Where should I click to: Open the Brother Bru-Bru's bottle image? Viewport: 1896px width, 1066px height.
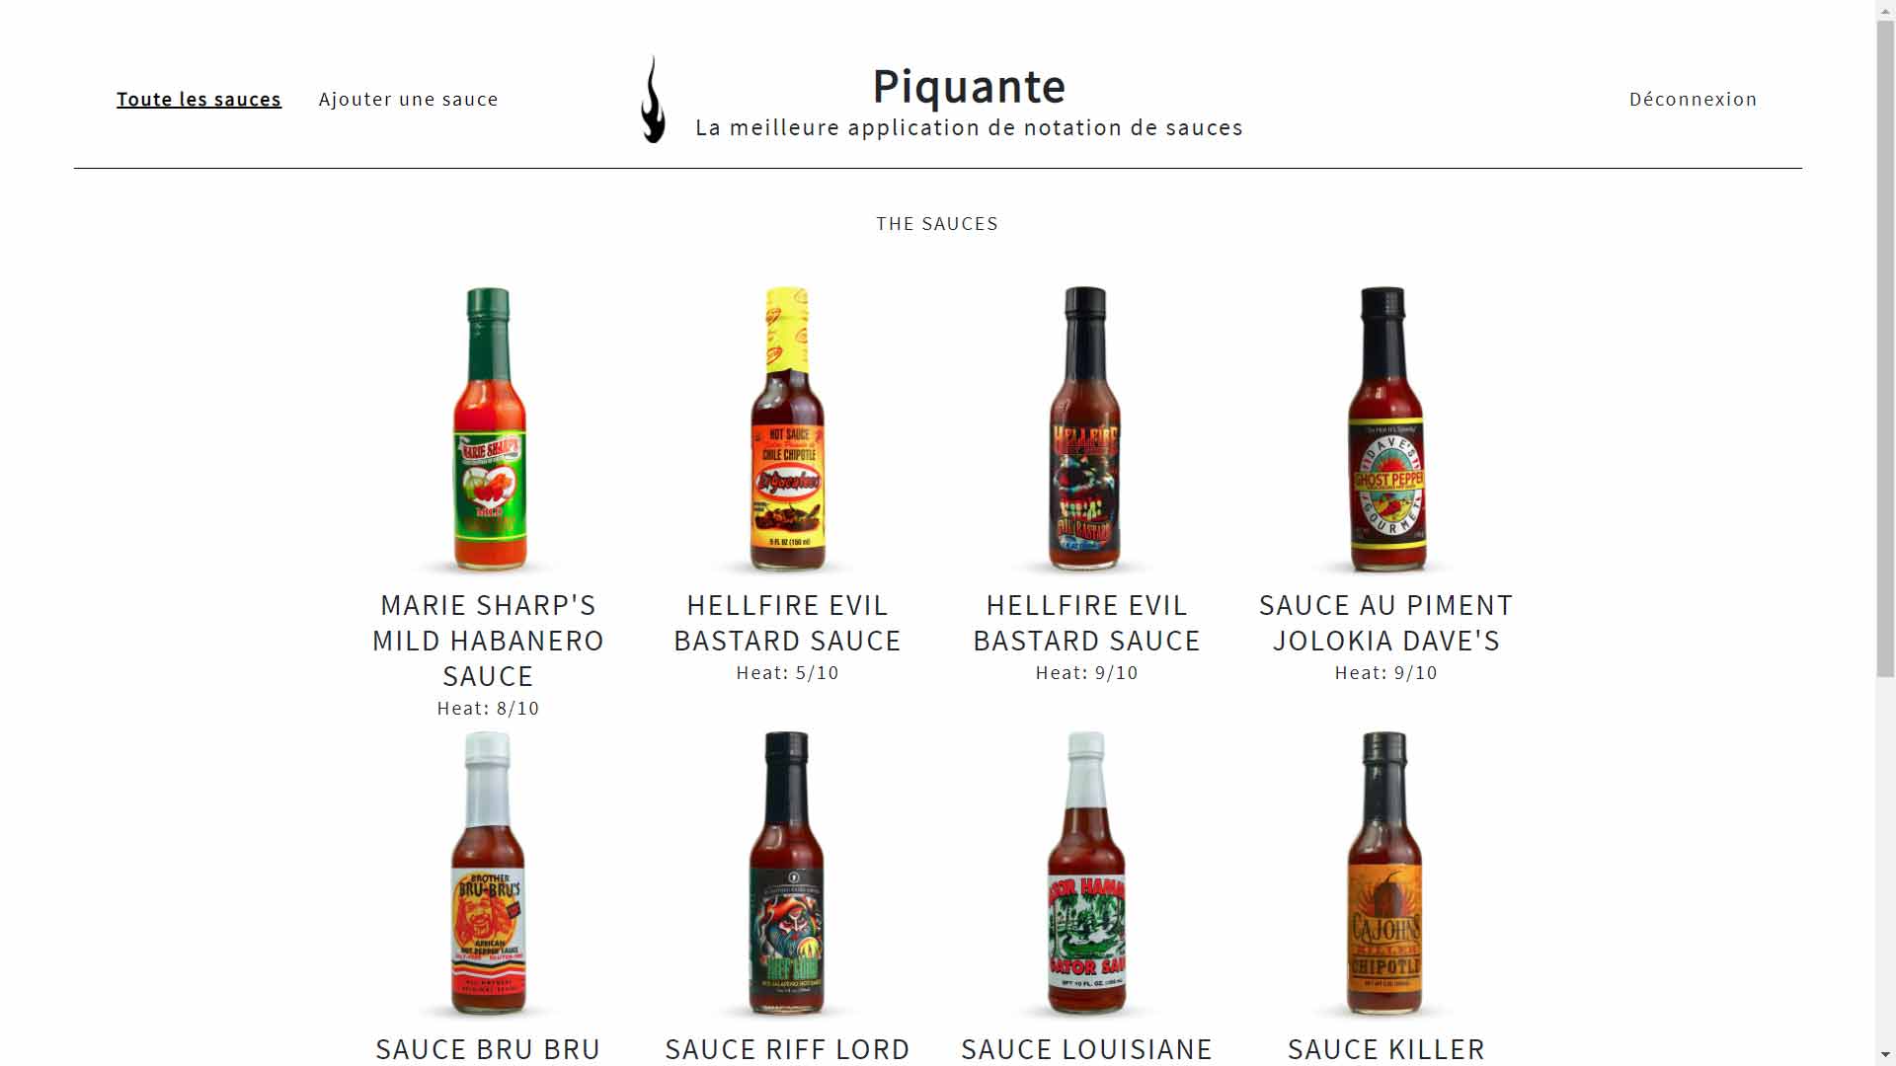coord(489,874)
